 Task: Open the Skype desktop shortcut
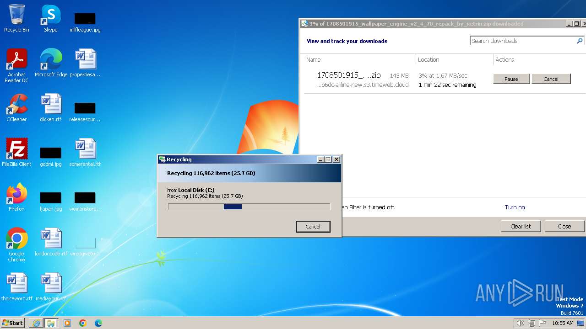[x=50, y=18]
